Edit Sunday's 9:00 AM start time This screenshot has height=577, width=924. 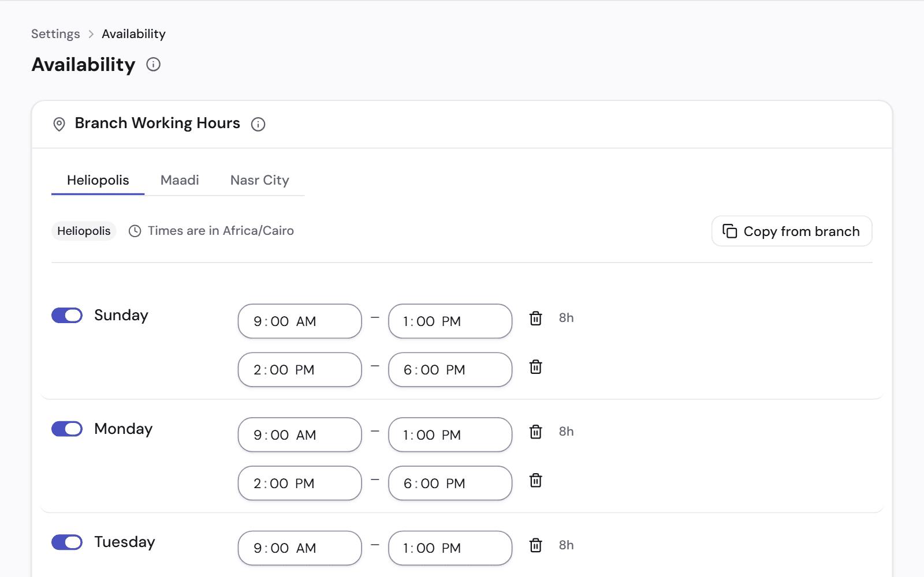pos(300,321)
